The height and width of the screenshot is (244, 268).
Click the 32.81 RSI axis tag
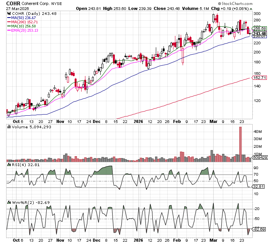pyautogui.click(x=258, y=187)
